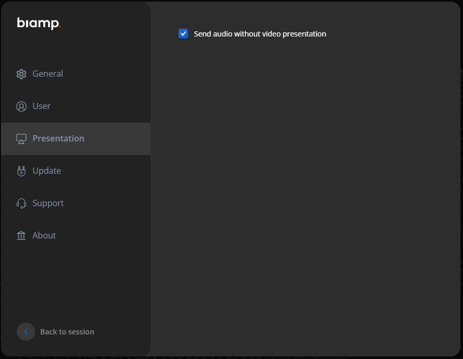Uncheck Send audio without video presentation
Screen dimensions: 463x359
(x=183, y=33)
